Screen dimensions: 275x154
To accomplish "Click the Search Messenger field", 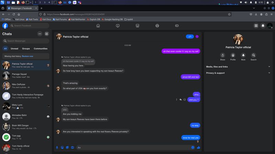I will pos(26,41).
